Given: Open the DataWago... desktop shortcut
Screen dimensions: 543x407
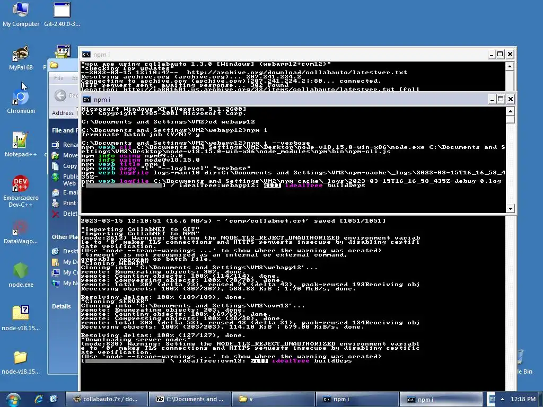Looking at the screenshot, I should pos(21,232).
